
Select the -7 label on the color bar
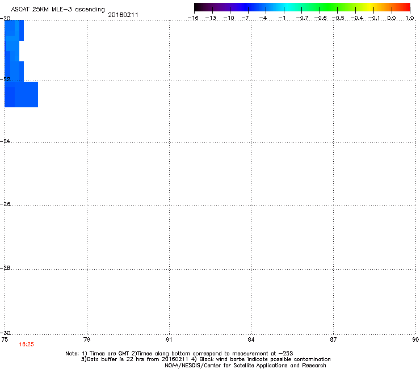click(246, 18)
